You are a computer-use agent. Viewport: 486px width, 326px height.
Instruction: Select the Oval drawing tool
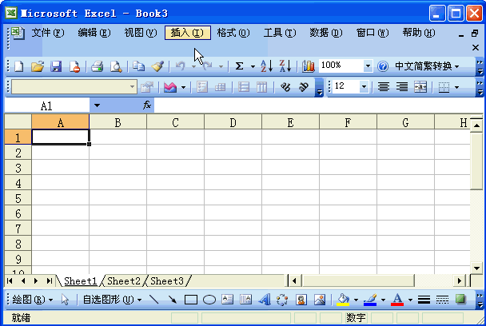coord(209,300)
